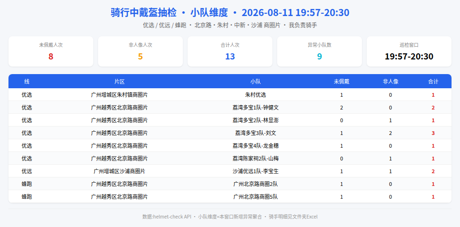Click the 巡检窗口 card time 19:57-20:30
The height and width of the screenshot is (227, 460).
[409, 56]
